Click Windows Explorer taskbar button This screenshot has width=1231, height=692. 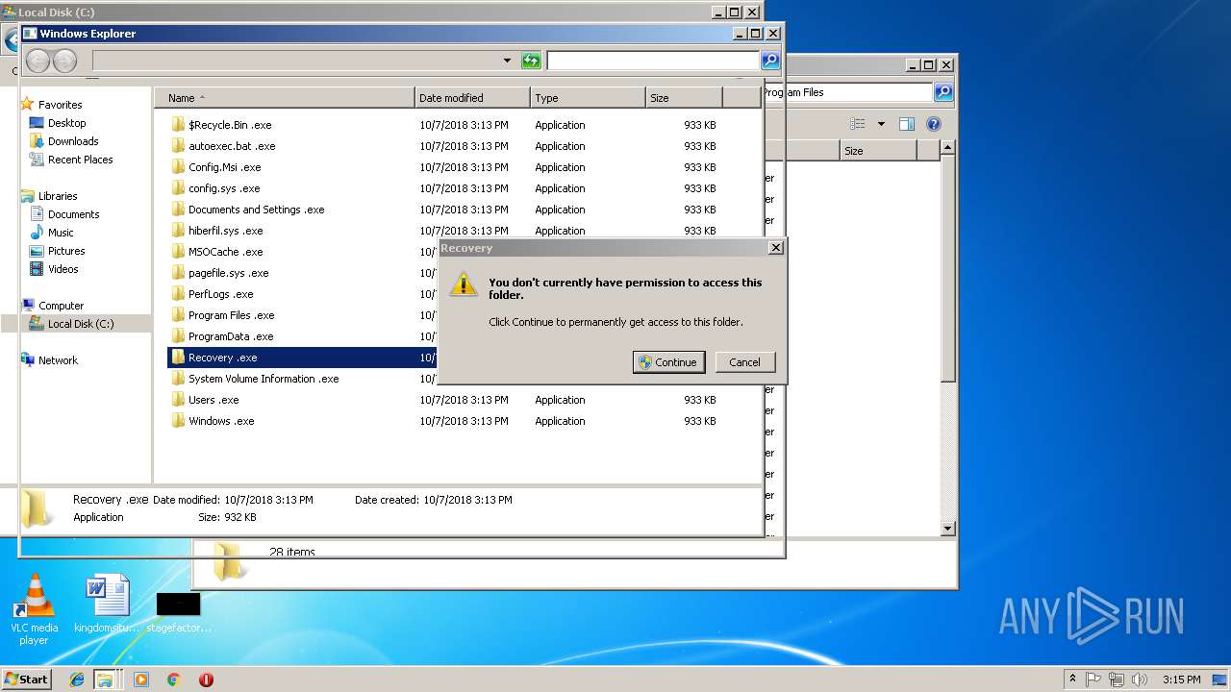[105, 680]
